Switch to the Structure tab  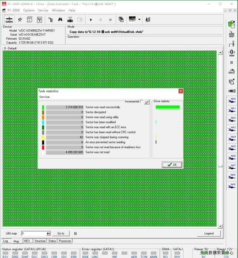click(x=40, y=241)
